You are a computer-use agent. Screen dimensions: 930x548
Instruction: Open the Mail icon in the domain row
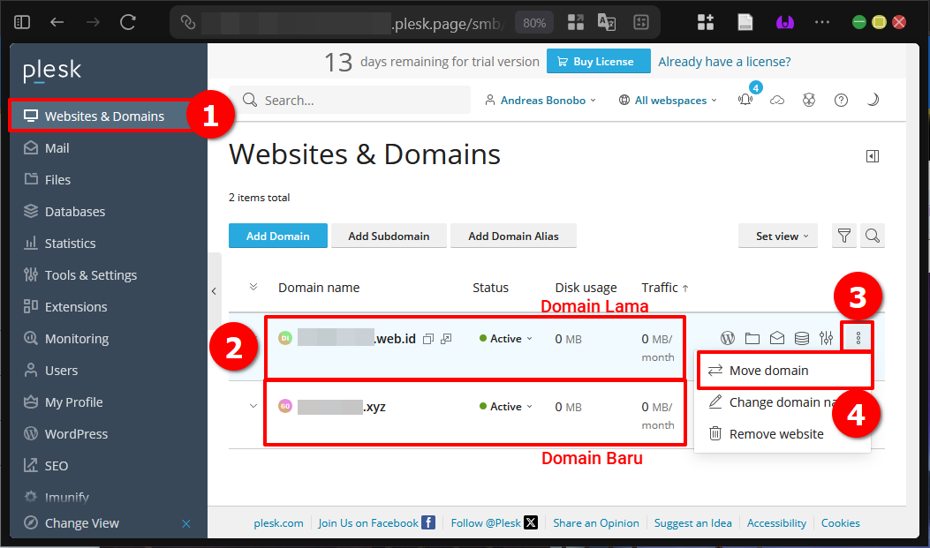tap(776, 337)
